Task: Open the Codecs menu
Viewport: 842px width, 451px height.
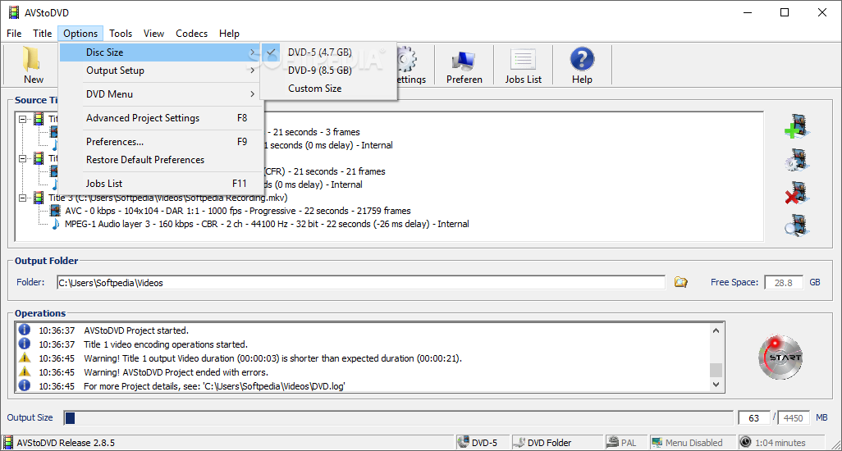Action: (191, 34)
